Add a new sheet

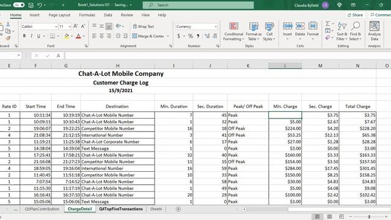[x=178, y=209]
